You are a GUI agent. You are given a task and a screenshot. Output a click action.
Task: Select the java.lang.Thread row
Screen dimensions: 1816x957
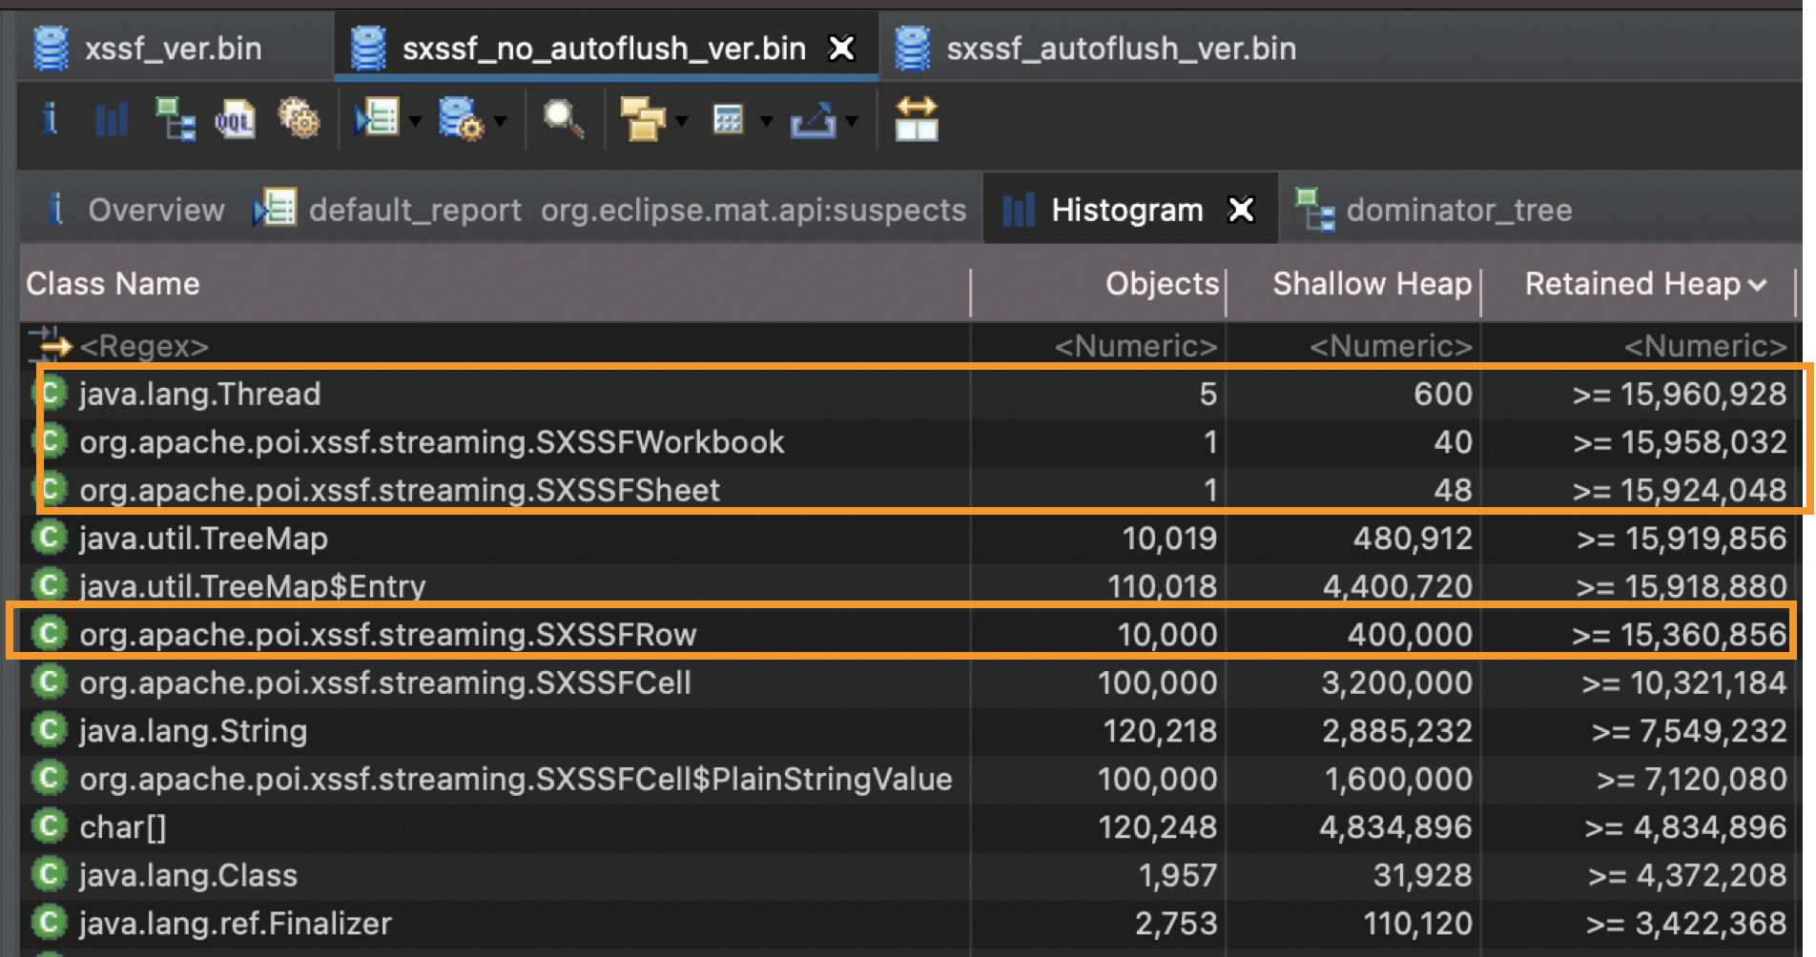[x=906, y=394]
